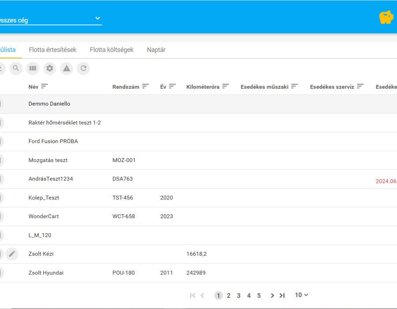Click Raktér hőmérséklet teszt 1-2 name
The width and height of the screenshot is (397, 309).
point(64,123)
